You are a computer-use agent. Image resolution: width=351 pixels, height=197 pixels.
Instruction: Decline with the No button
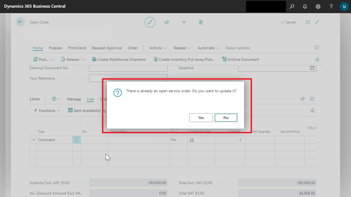pyautogui.click(x=226, y=118)
